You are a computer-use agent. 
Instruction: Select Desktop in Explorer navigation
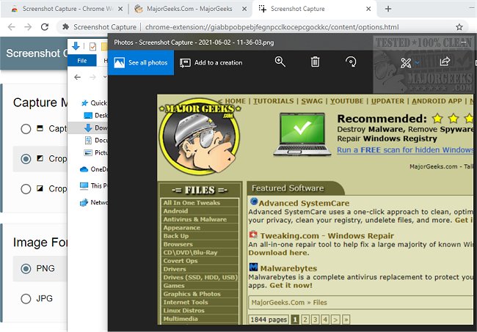click(95, 115)
